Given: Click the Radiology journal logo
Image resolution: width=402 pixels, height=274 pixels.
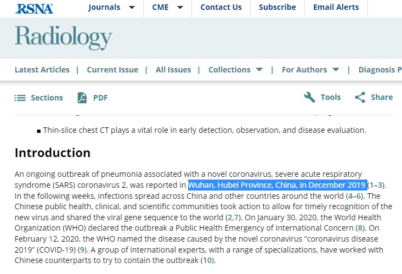Looking at the screenshot, I should (x=63, y=37).
